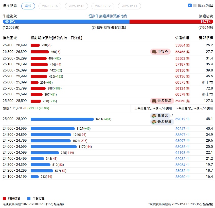This screenshot has height=208, width=215.
Task: Select the 最新 history tab
Action: coord(28,6)
